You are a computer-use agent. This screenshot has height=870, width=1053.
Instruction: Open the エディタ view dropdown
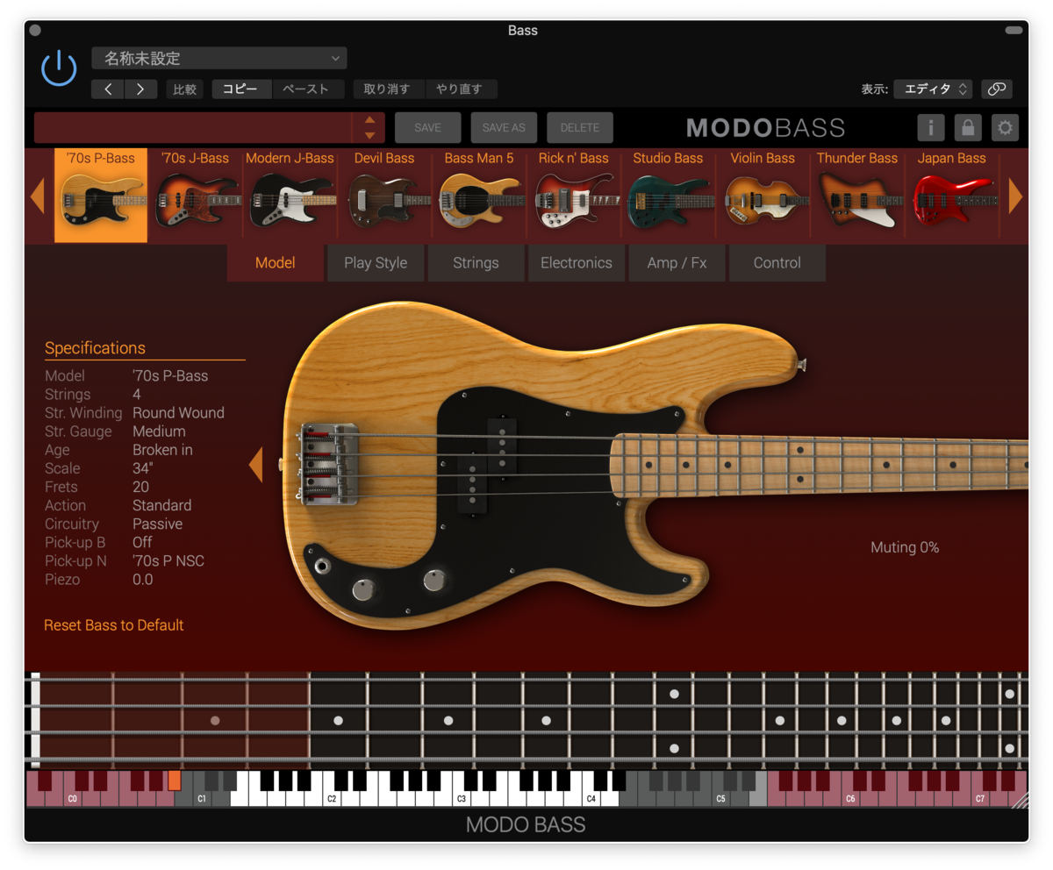point(933,89)
